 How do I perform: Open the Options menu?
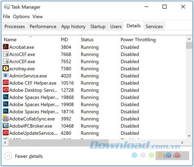pos(21,17)
